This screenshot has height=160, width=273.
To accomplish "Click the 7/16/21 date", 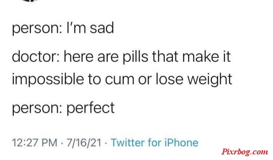I will coord(84,143).
